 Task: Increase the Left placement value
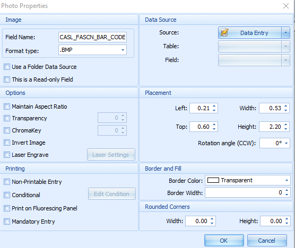click(x=214, y=106)
